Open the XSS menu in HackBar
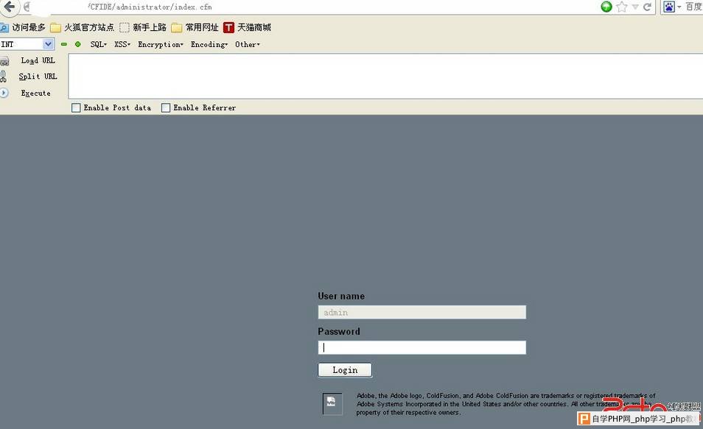Screen dimensions: 703x429 coord(122,44)
